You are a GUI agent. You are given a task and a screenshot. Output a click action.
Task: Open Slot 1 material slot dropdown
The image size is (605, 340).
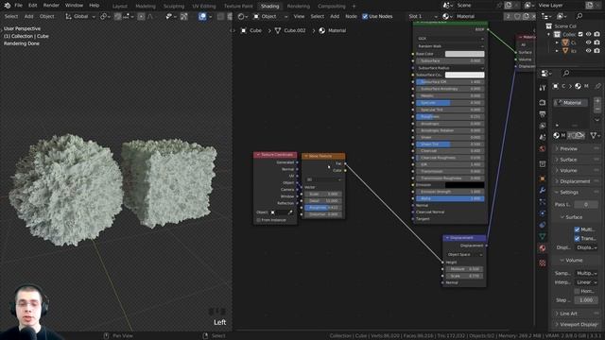(x=423, y=17)
